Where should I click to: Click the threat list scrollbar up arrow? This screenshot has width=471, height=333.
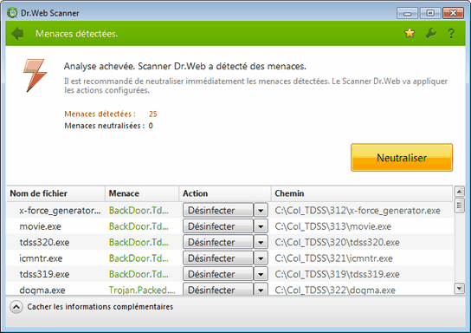click(459, 192)
